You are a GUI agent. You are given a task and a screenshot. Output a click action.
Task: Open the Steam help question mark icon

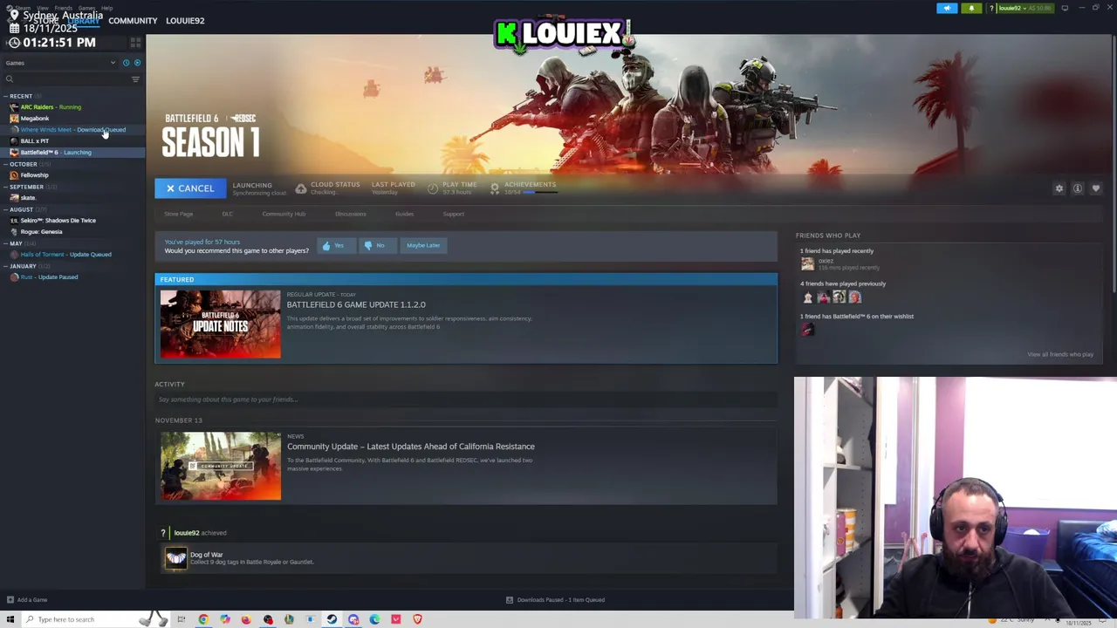pyautogui.click(x=991, y=8)
